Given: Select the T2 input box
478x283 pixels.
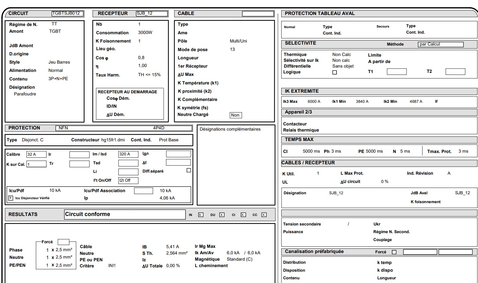Looking at the screenshot, I should 455,72.
